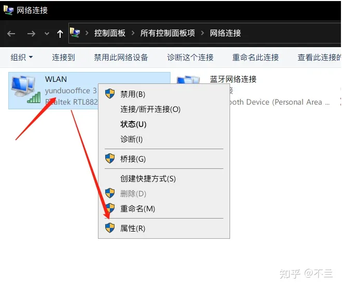This screenshot has width=342, height=288.
Task: Click the greyed 删除(D) menu entry
Action: coord(164,194)
